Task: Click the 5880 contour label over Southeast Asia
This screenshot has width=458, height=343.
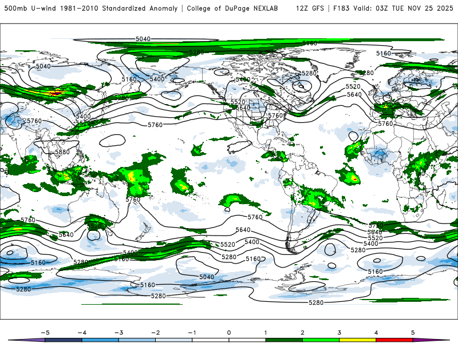Action: [x=62, y=152]
